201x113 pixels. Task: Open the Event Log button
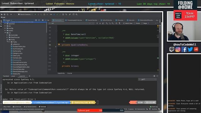(x=154, y=107)
